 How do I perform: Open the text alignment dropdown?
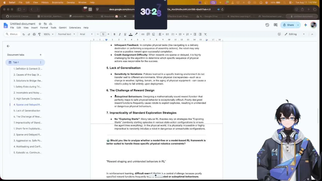pos(161,34)
